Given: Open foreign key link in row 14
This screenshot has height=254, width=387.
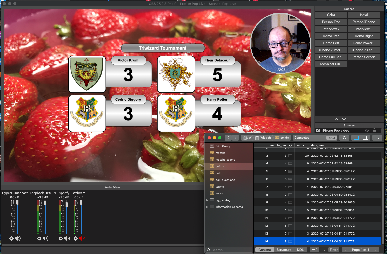Looking at the screenshot, I should click(290, 241).
